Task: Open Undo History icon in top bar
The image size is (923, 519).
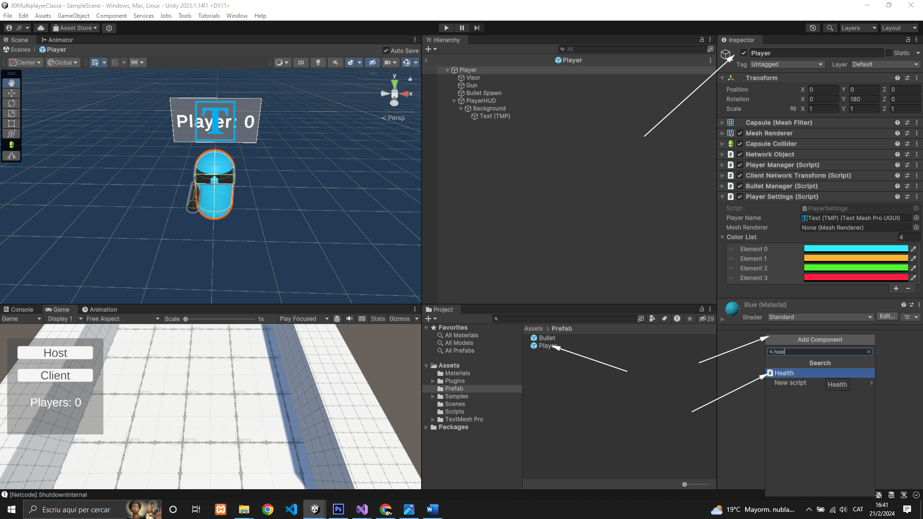Action: 813,28
